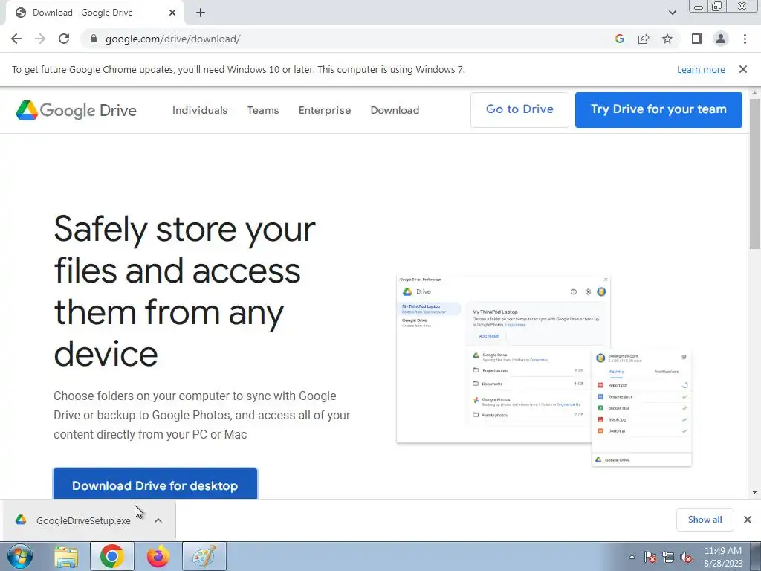Click the Google Drive logo
This screenshot has width=761, height=571.
click(77, 110)
